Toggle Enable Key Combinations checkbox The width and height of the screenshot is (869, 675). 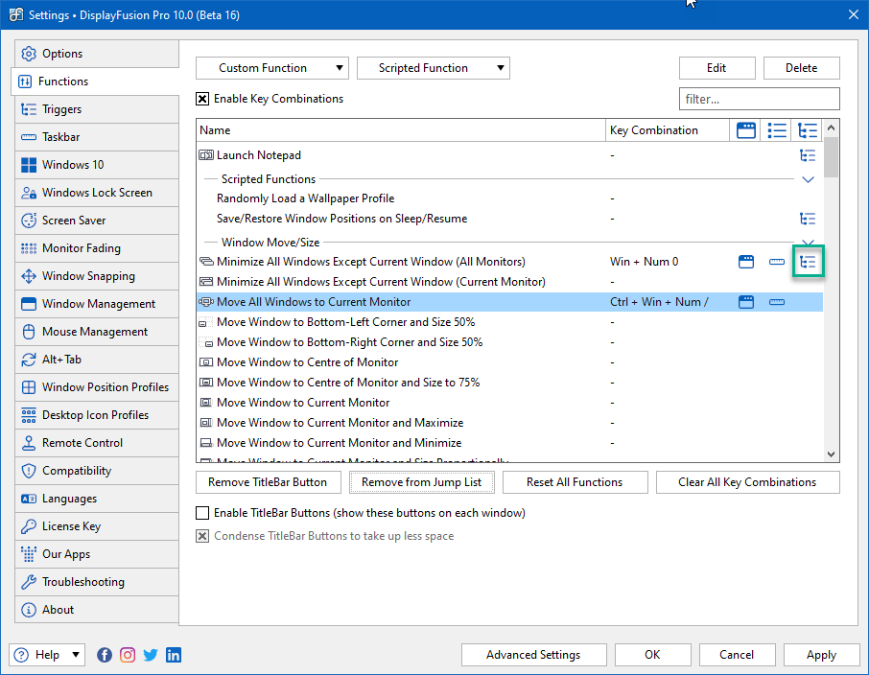[202, 99]
